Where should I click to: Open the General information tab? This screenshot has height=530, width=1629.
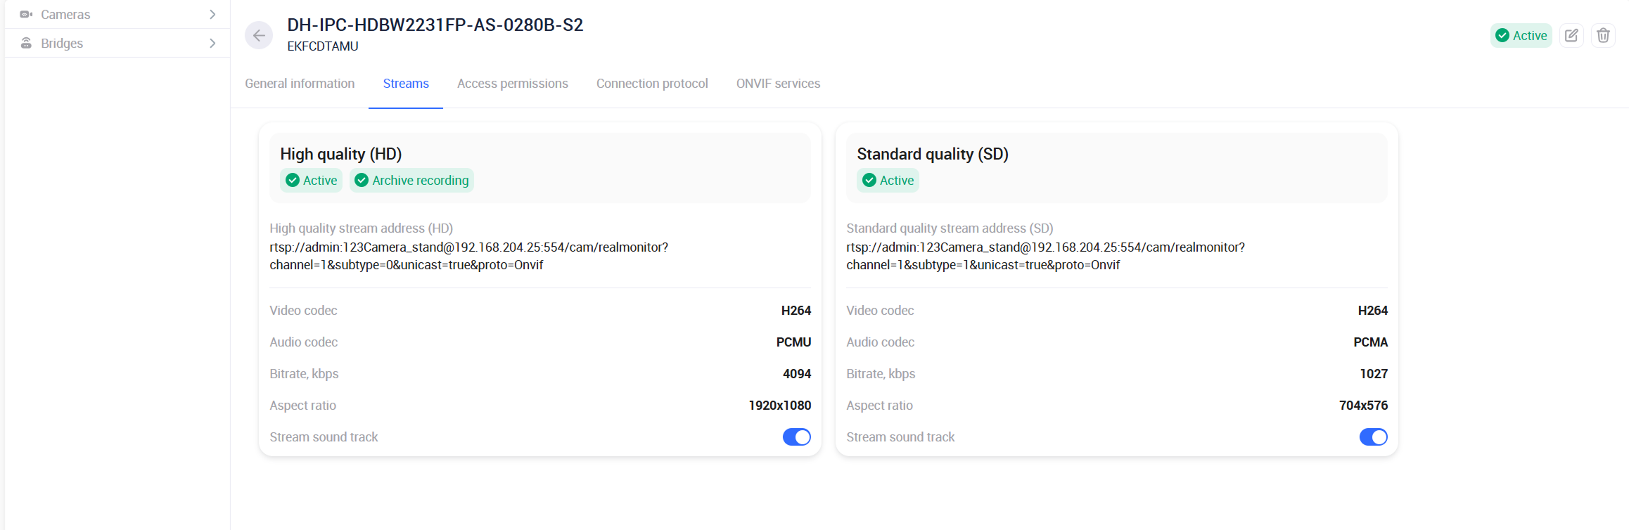pos(300,84)
